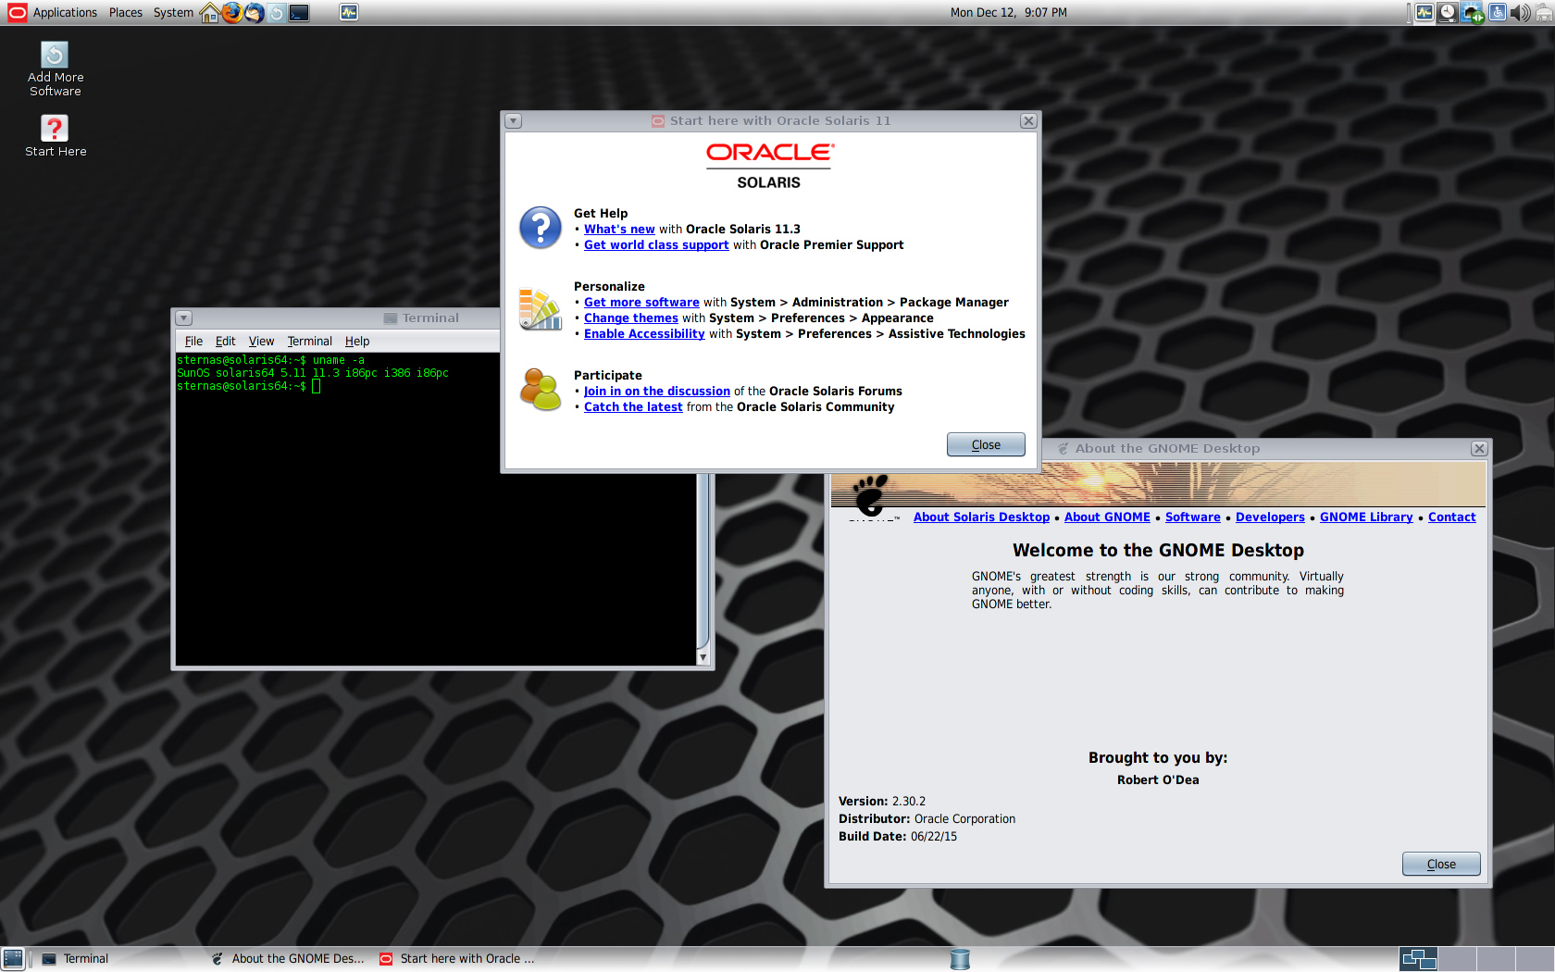The height and width of the screenshot is (972, 1555).
Task: Open the Terminal Edit menu
Action: [x=226, y=341]
